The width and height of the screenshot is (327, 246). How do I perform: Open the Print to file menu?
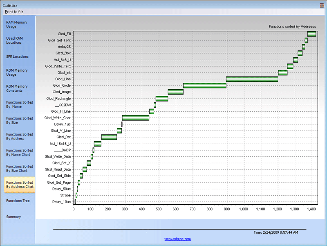(x=14, y=12)
